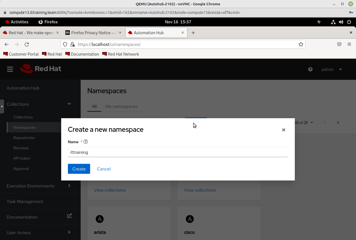The image size is (356, 240).
Task: Open a new Firefox tab
Action: pos(193,33)
